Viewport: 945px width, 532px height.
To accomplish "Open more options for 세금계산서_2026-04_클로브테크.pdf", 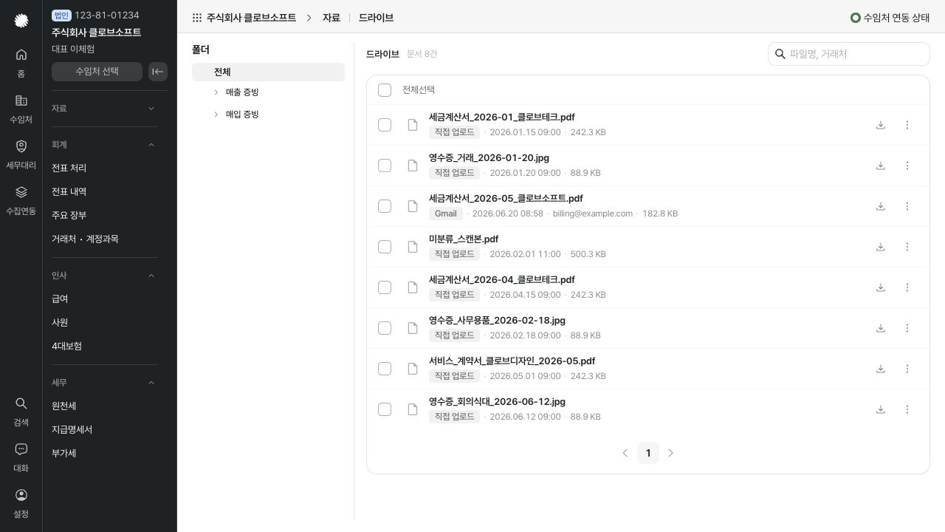I will (x=907, y=287).
